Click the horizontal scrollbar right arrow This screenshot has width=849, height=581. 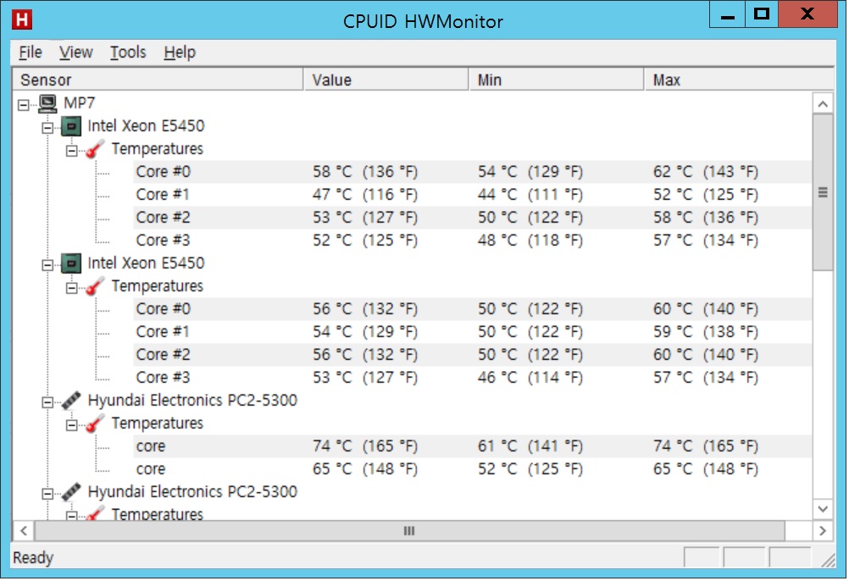823,531
